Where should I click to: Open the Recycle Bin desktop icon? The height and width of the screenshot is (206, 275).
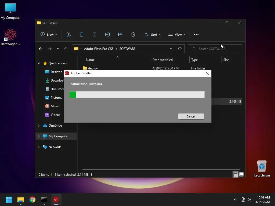pos(262,169)
